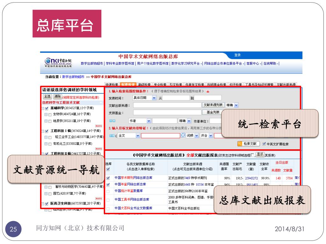Check the 生物学 checkbox

(x=50, y=114)
